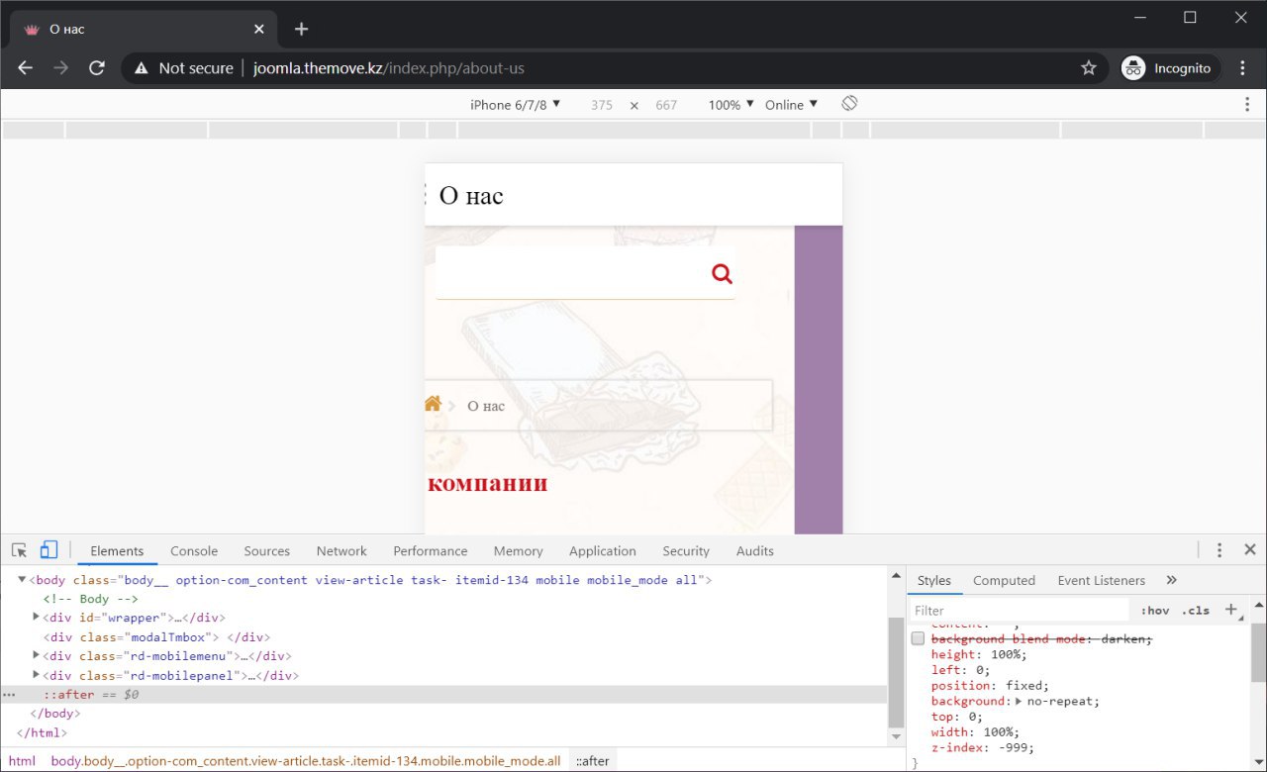Bookmark this page with star icon
The width and height of the screenshot is (1267, 772).
[x=1089, y=68]
